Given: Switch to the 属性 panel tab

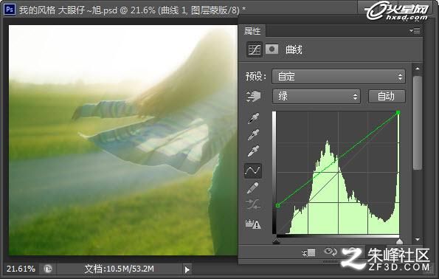Looking at the screenshot, I should tap(252, 31).
